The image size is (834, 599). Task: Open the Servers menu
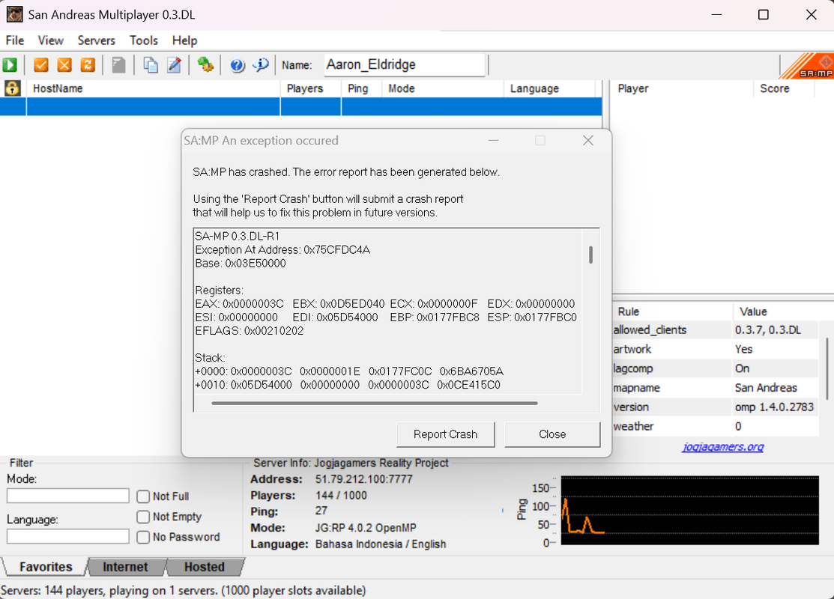pos(96,40)
